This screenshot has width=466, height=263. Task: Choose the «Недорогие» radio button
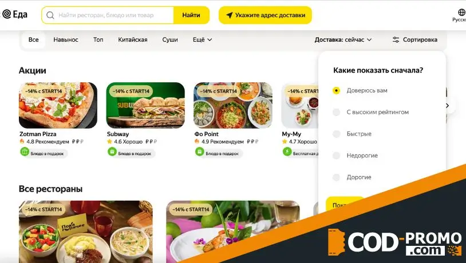[x=336, y=156]
